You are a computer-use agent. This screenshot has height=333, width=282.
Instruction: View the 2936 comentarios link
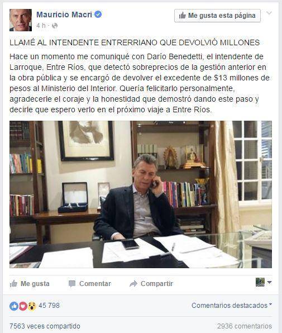point(244,326)
